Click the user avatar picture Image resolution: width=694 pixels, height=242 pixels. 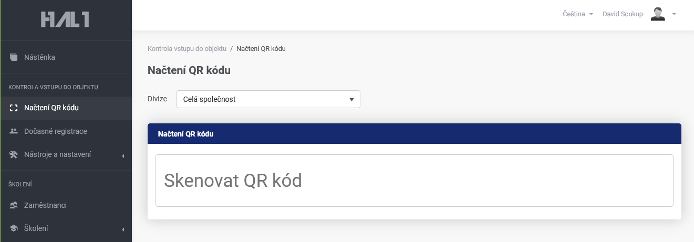click(x=658, y=14)
